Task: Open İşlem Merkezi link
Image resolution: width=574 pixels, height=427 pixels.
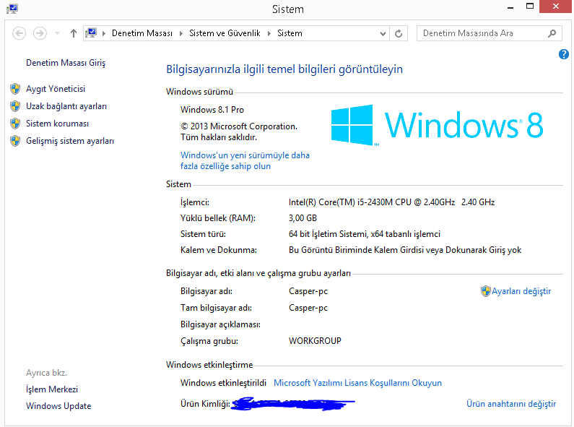Action: coord(52,389)
